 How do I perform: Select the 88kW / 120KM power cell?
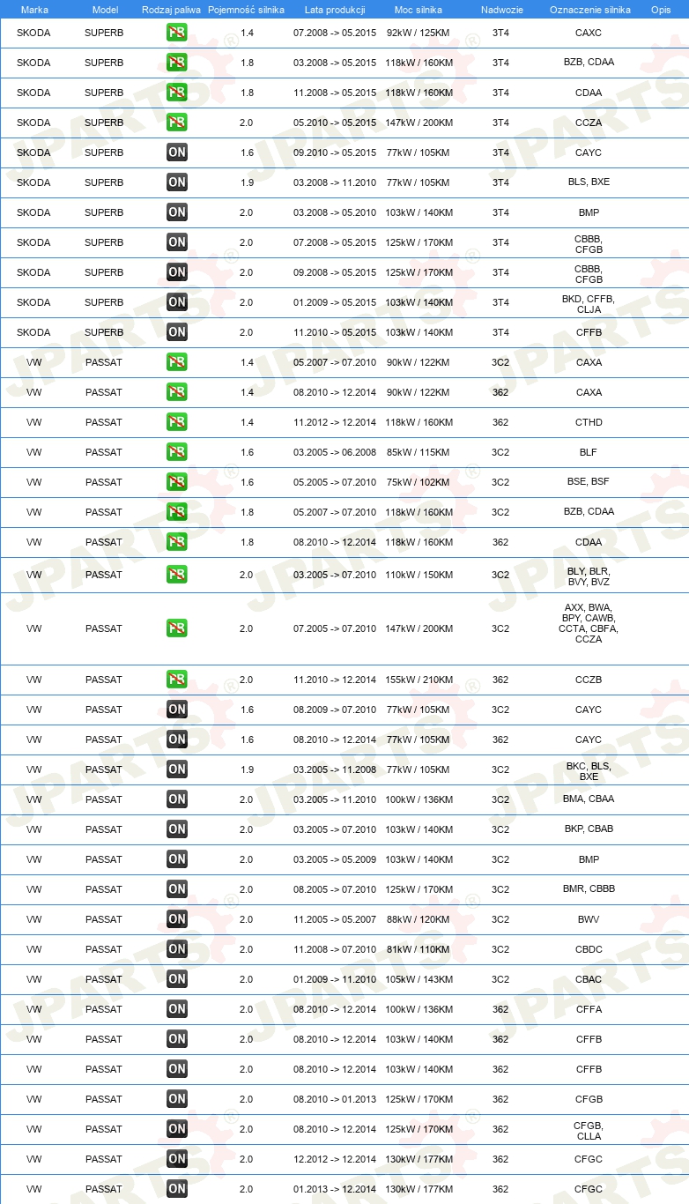coord(419,919)
